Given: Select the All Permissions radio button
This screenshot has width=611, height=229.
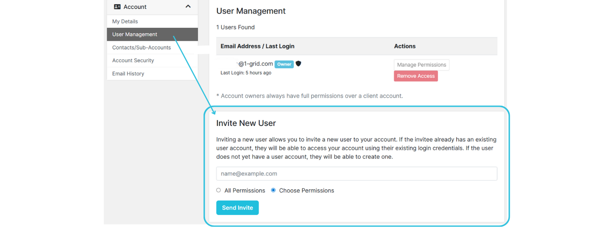Looking at the screenshot, I should [218, 190].
